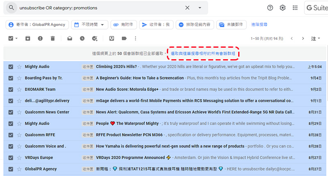
Task: Move selected conversations with Move-to icon
Action: click(112, 38)
